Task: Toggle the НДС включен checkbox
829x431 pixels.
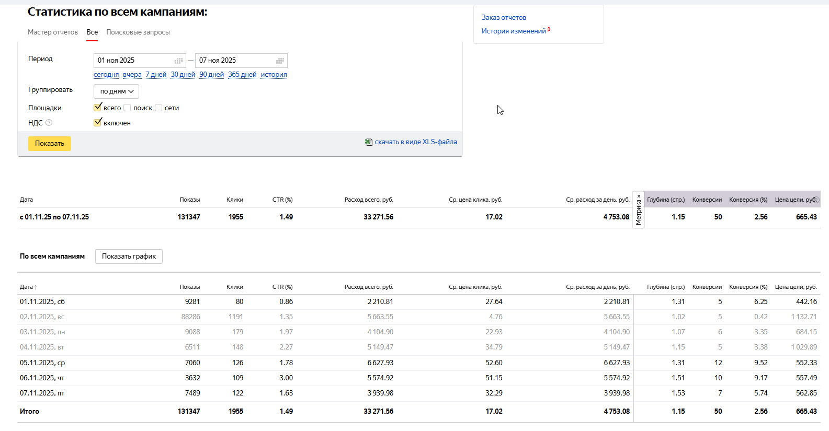Action: 98,123
